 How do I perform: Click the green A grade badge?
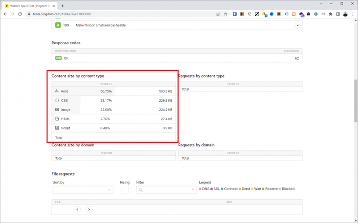coord(58,25)
